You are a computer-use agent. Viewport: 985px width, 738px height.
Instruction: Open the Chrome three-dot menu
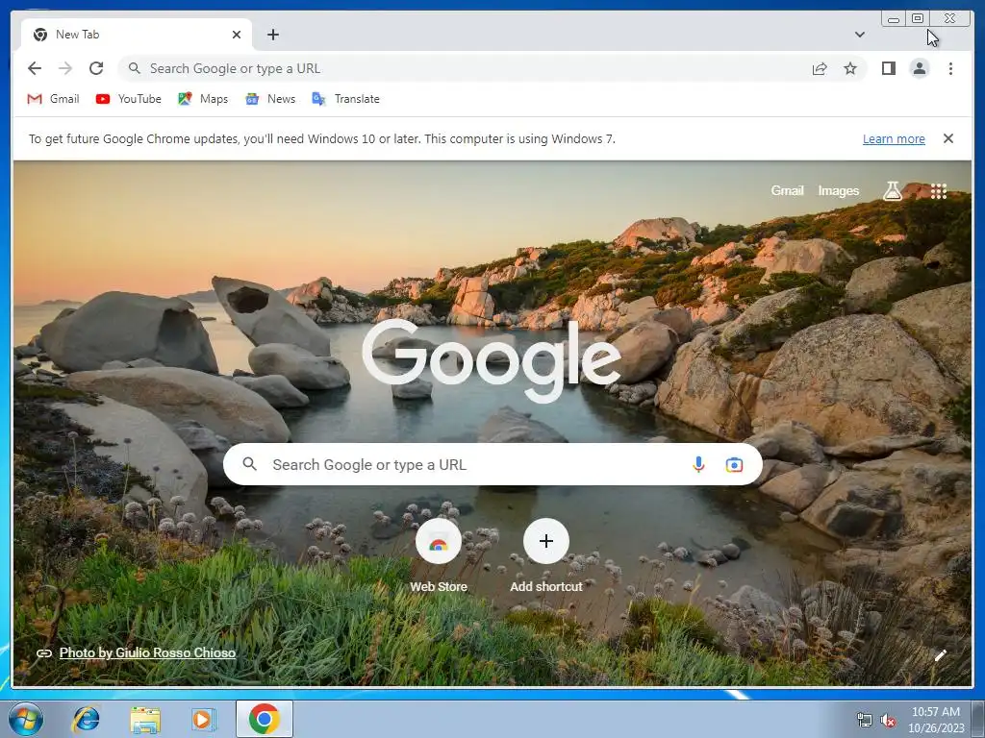(x=950, y=68)
